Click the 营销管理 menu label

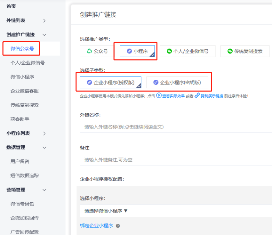[16, 190]
